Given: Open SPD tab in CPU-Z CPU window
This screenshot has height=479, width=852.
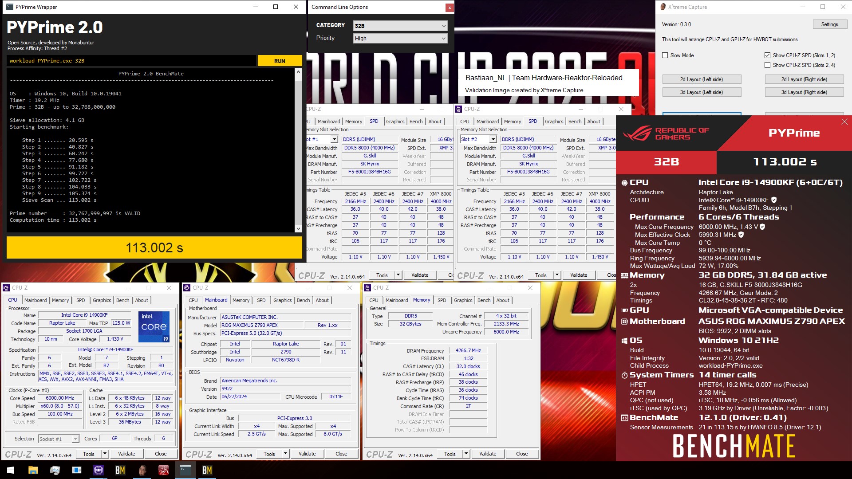Looking at the screenshot, I should point(80,300).
